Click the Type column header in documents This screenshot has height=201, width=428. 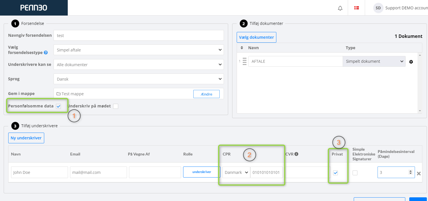[x=350, y=48]
